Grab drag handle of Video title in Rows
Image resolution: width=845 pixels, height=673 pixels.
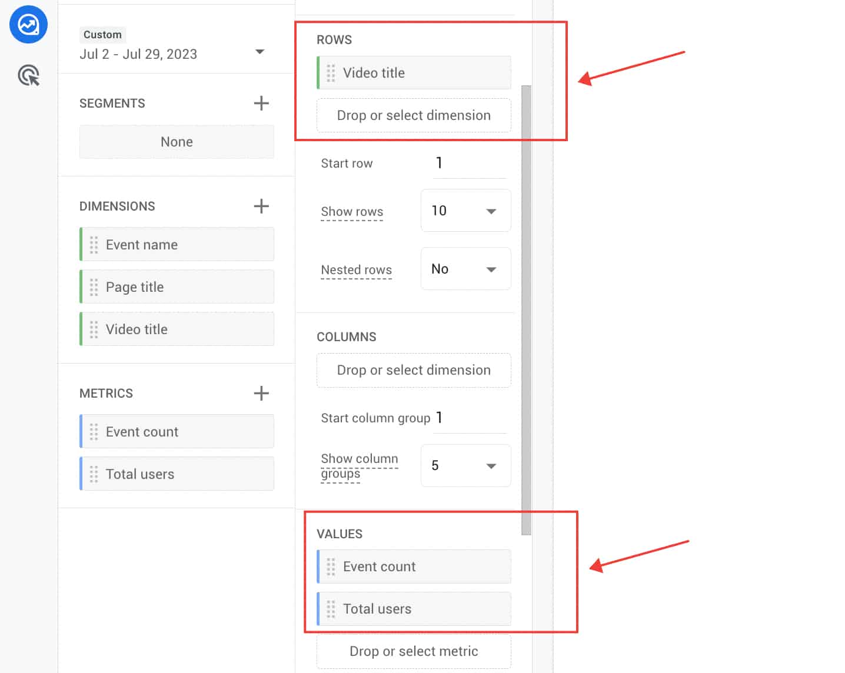331,73
